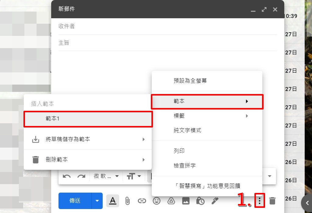This screenshot has width=312, height=213.
Task: Choose 純文字模式 plain text mode
Action: (x=207, y=130)
